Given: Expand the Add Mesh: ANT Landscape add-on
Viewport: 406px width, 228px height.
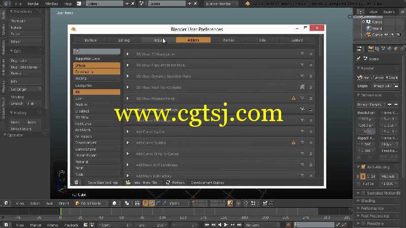Looking at the screenshot, I should [x=128, y=165].
